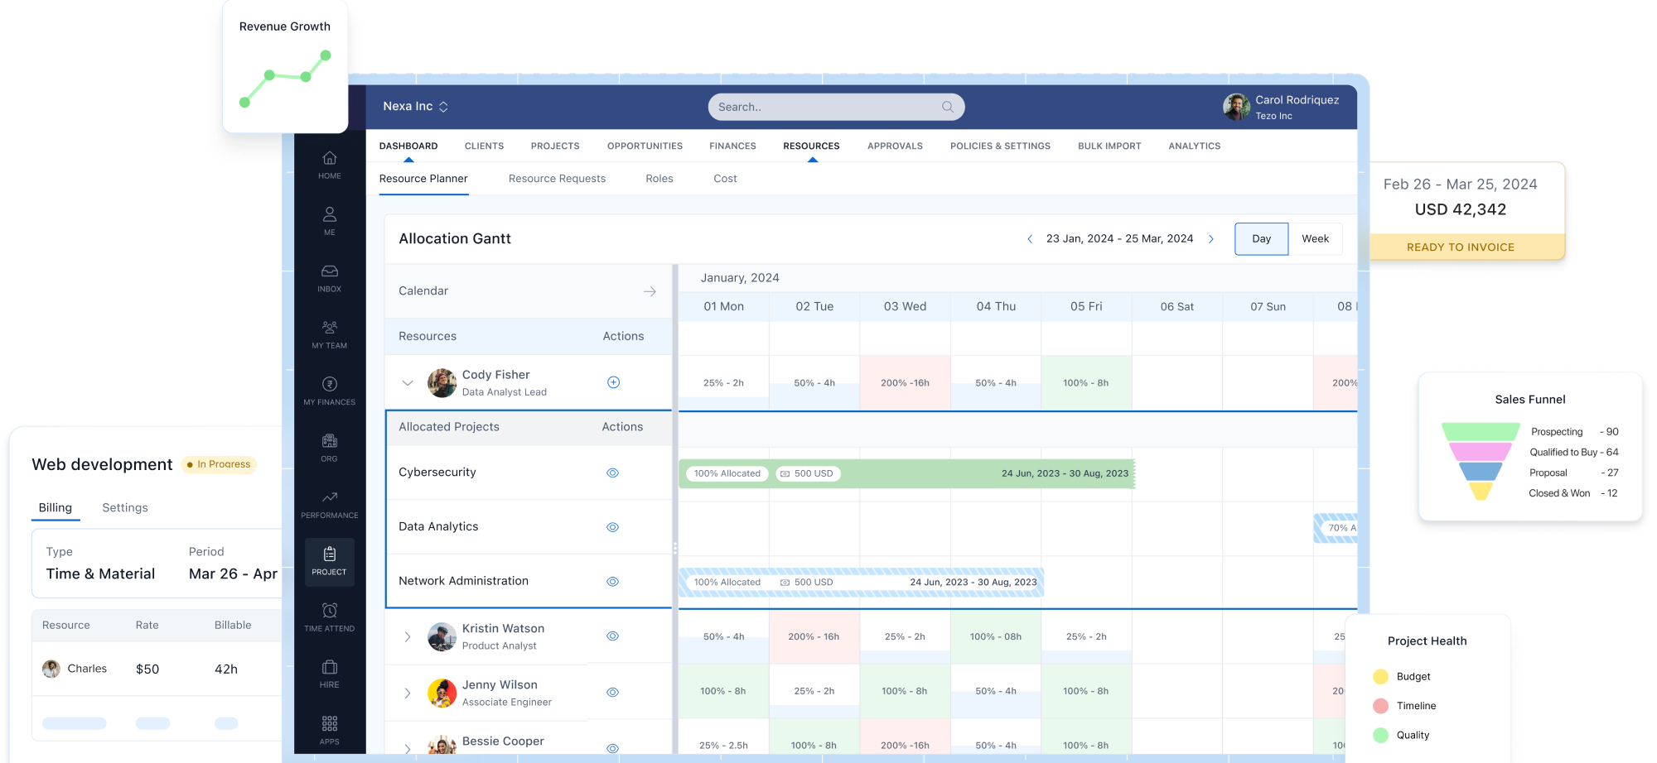Open the Home sidebar icon
This screenshot has height=763, width=1657.
[x=329, y=164]
